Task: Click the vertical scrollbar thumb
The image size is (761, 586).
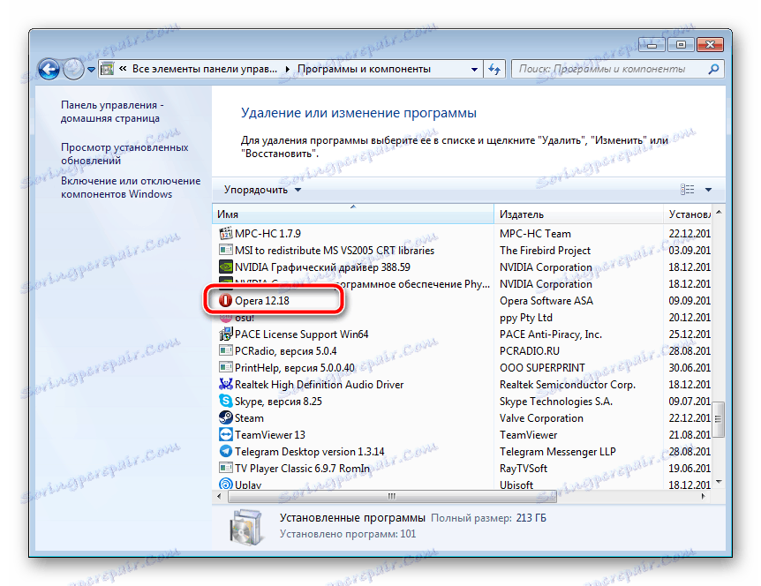Action: click(719, 419)
